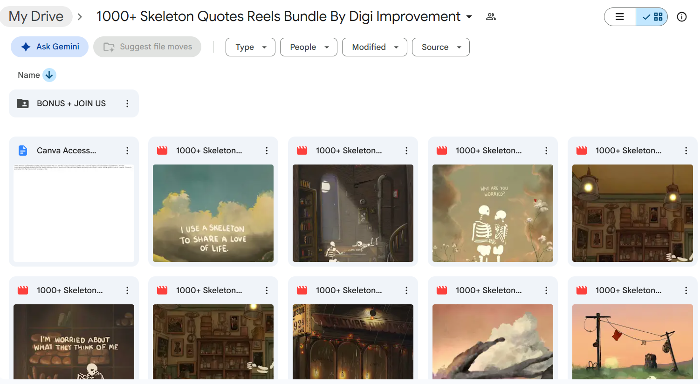Image resolution: width=700 pixels, height=384 pixels.
Task: Click video icon above the window light room thumbnail
Action: (302, 151)
